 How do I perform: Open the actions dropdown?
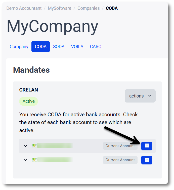pos(140,96)
